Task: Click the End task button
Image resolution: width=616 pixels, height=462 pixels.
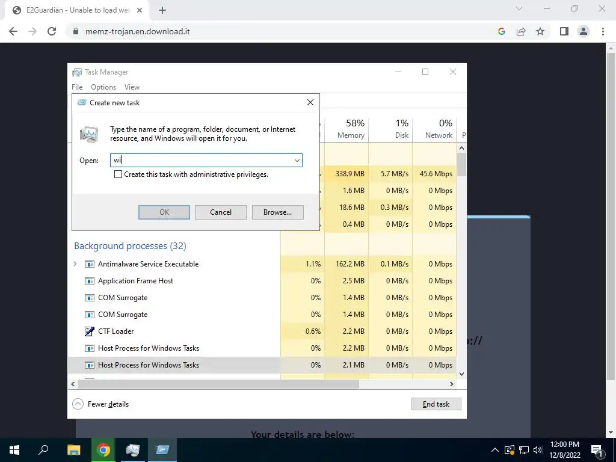Action: (x=436, y=404)
